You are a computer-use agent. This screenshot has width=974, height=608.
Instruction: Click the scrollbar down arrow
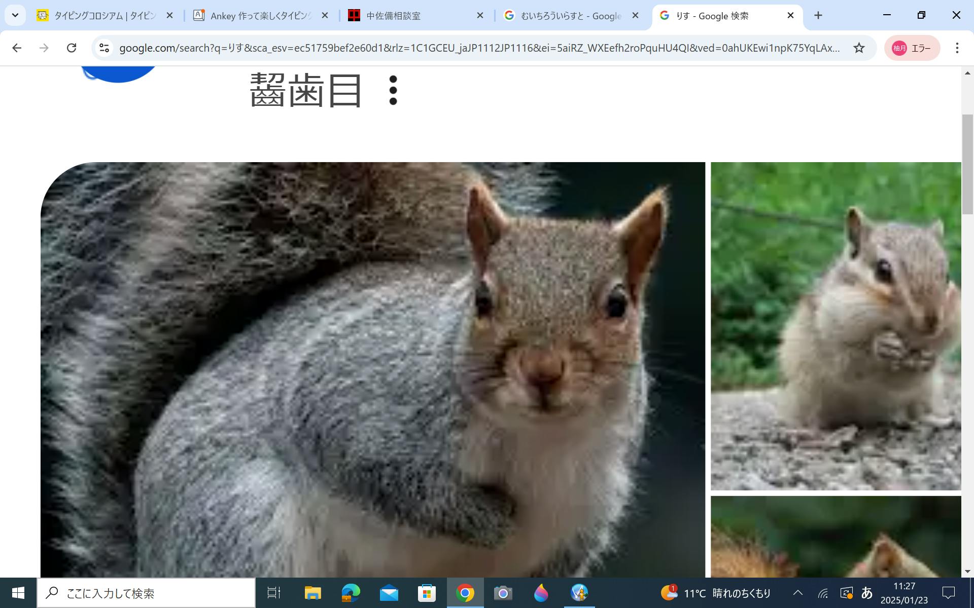pos(967,571)
